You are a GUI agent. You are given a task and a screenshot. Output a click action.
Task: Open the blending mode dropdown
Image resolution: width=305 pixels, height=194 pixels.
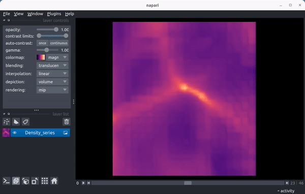(x=52, y=66)
